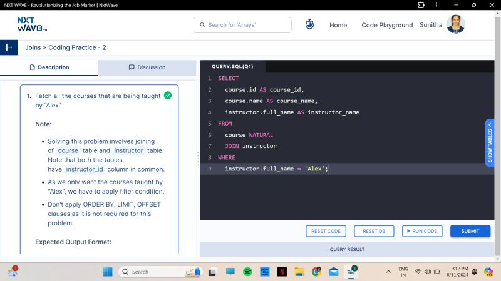
Task: Go to the Home page
Action: coord(338,25)
